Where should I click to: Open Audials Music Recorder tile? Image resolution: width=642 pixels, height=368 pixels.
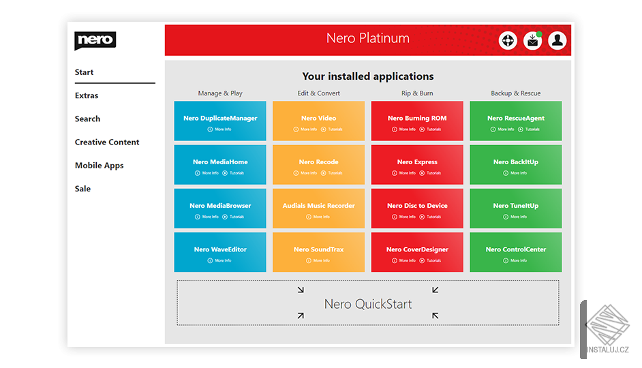point(318,209)
